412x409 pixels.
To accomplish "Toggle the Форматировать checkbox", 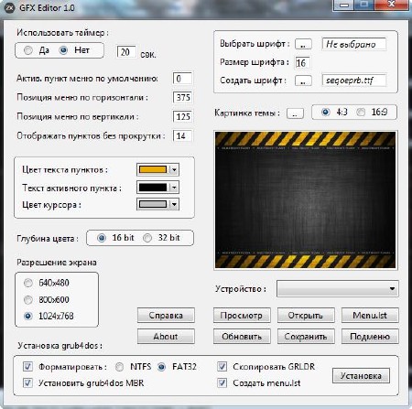I will (27, 366).
